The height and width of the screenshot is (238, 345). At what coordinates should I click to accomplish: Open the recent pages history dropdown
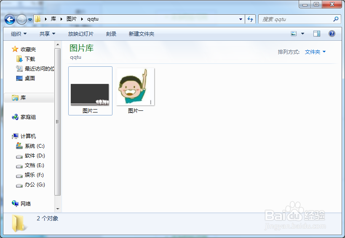(x=30, y=20)
